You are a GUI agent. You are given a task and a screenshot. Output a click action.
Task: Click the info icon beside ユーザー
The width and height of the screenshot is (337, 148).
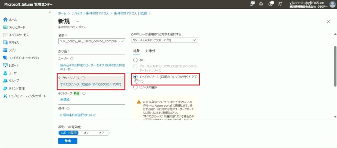(x=72, y=59)
